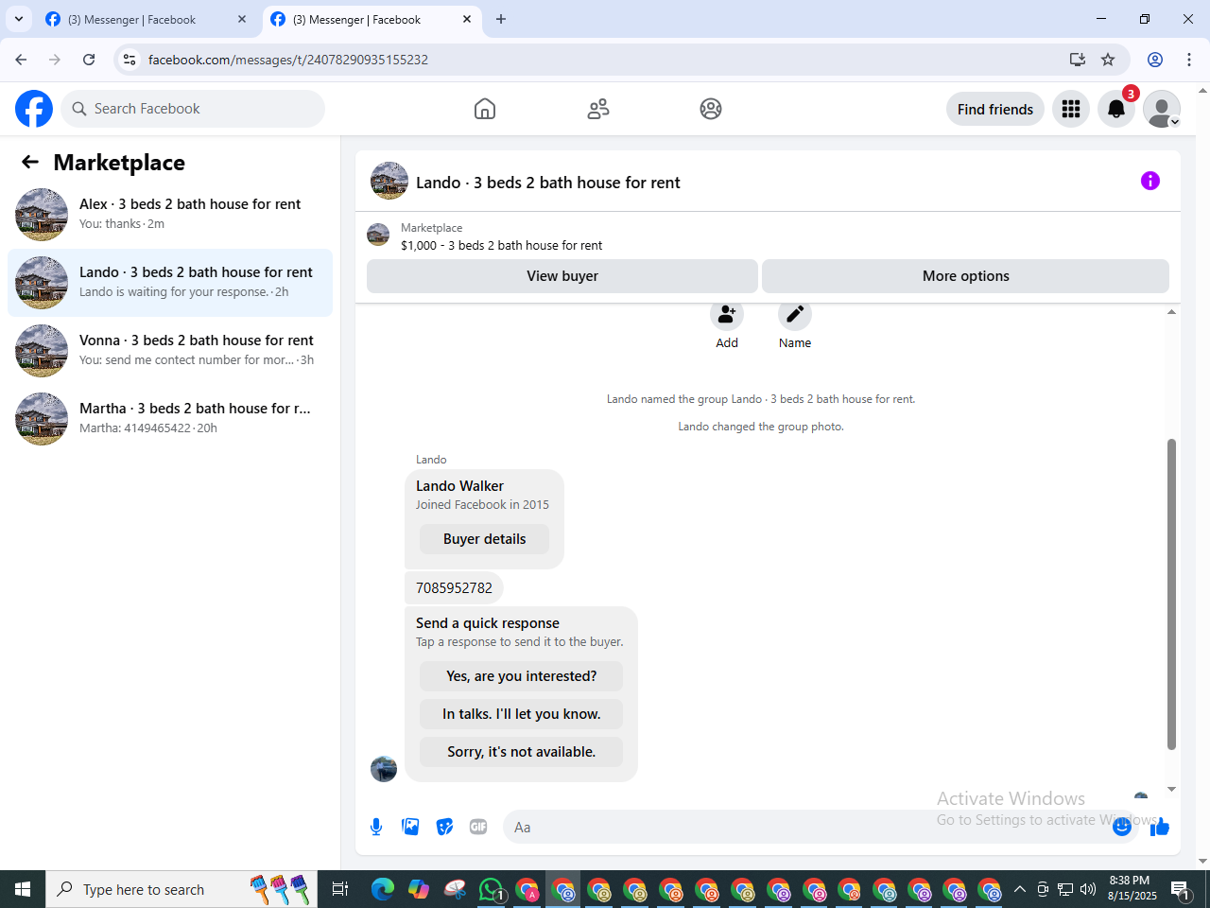The height and width of the screenshot is (908, 1210).
Task: Click the Find friends button
Action: pyautogui.click(x=995, y=109)
